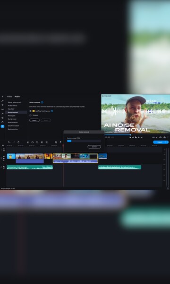The width and height of the screenshot is (170, 284).
Task: Click the greyed Reset button
Action: (46, 120)
